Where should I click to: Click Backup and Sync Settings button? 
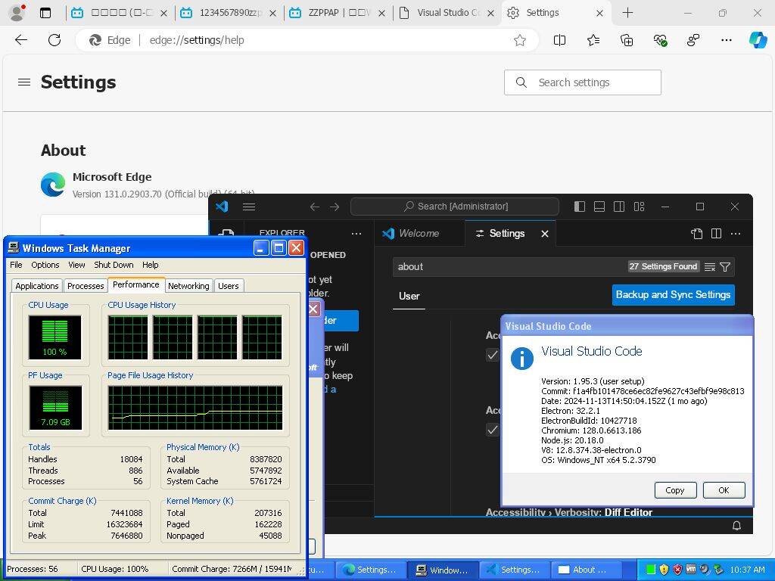coord(673,295)
